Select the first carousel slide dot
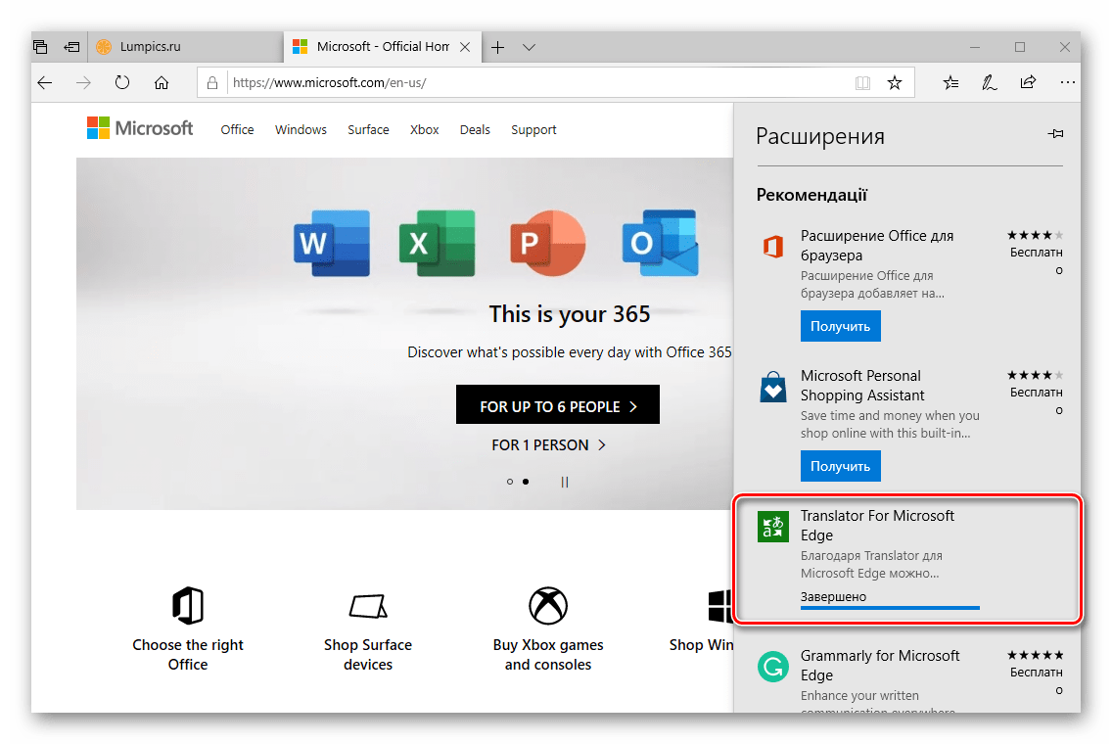This screenshot has width=1112, height=744. click(x=510, y=482)
